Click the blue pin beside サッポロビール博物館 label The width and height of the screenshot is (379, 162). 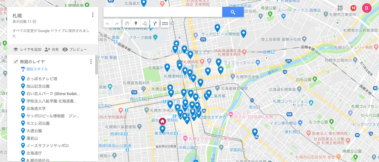click(x=244, y=33)
